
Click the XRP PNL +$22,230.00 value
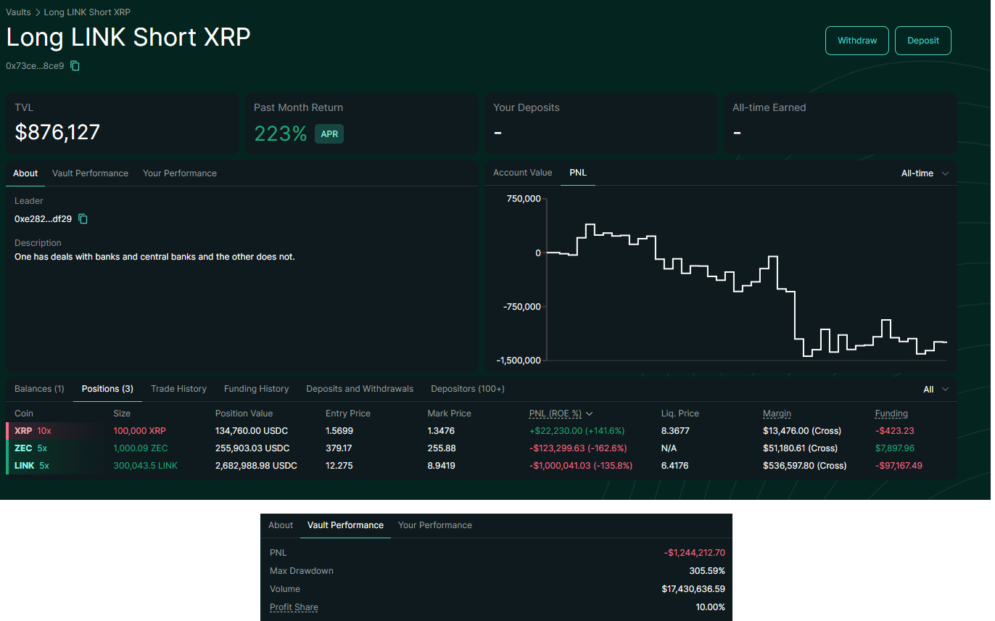pyautogui.click(x=577, y=431)
